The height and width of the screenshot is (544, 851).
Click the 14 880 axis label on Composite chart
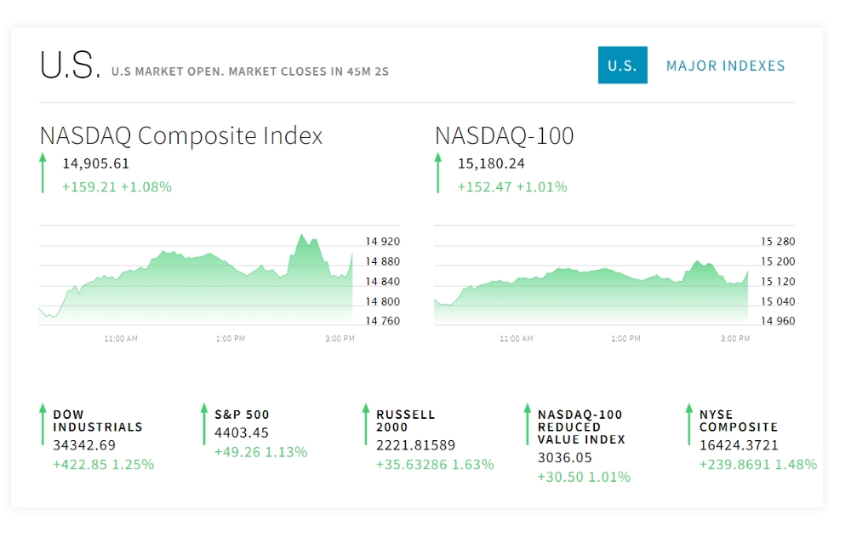[383, 261]
